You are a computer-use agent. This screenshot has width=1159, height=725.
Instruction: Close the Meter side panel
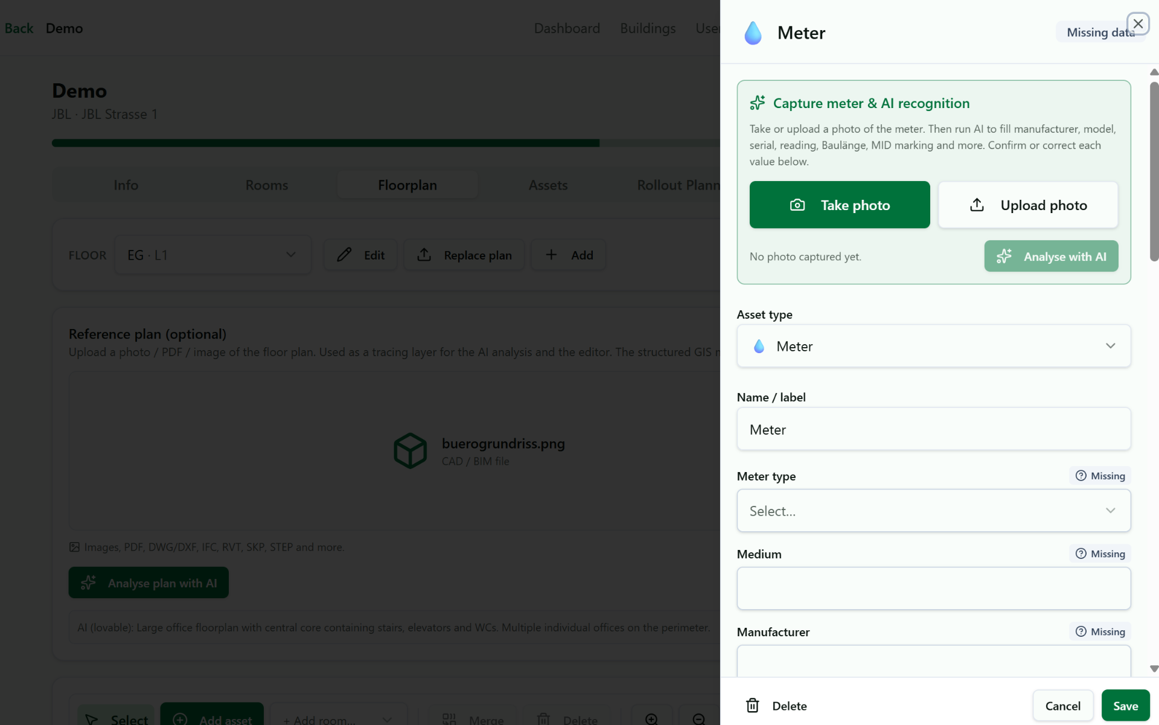point(1138,24)
